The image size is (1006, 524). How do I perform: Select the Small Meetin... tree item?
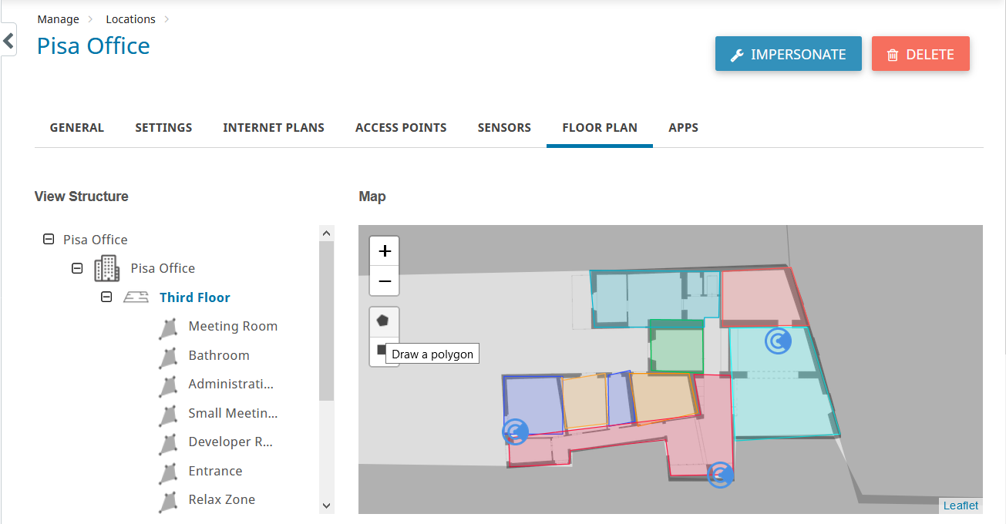point(233,413)
